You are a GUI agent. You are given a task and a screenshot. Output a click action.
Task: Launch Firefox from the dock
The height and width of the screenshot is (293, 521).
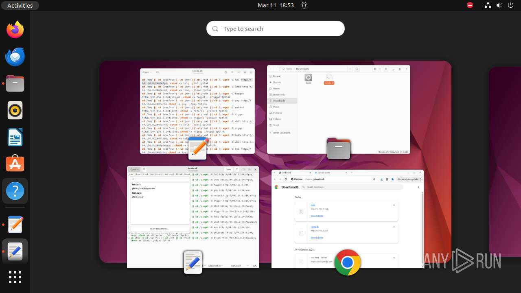click(15, 30)
